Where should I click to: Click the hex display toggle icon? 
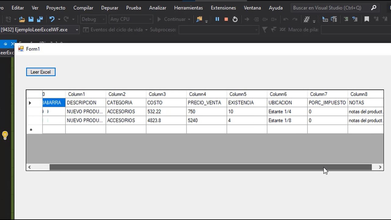pos(307,19)
